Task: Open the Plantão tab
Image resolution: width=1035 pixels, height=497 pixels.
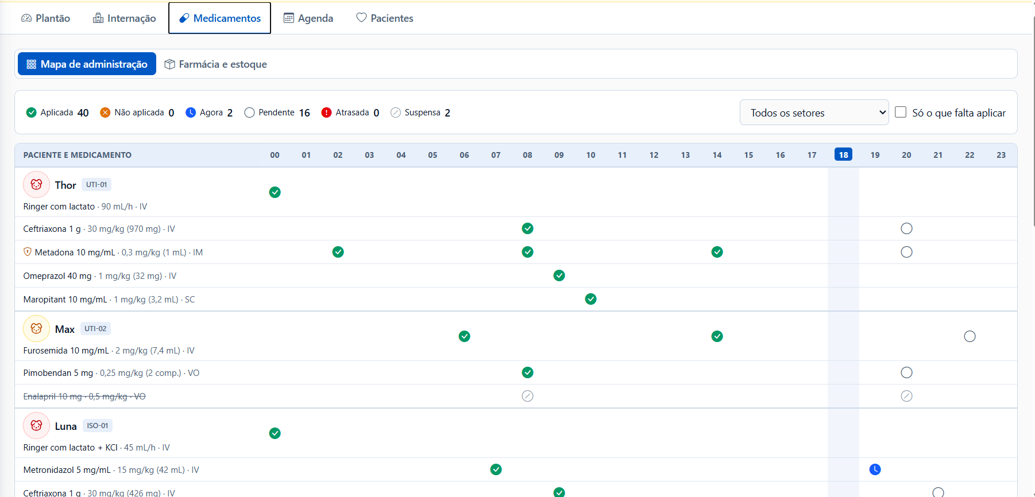Action: [45, 18]
